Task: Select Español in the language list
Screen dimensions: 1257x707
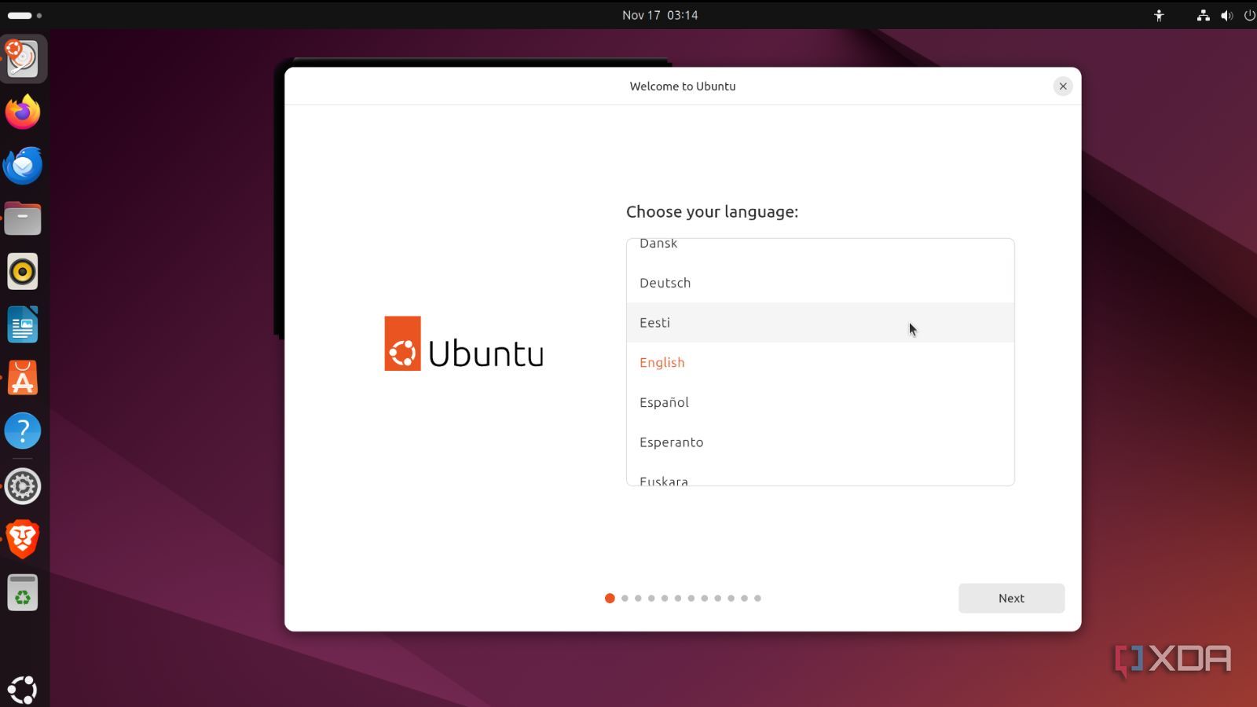Action: click(820, 402)
